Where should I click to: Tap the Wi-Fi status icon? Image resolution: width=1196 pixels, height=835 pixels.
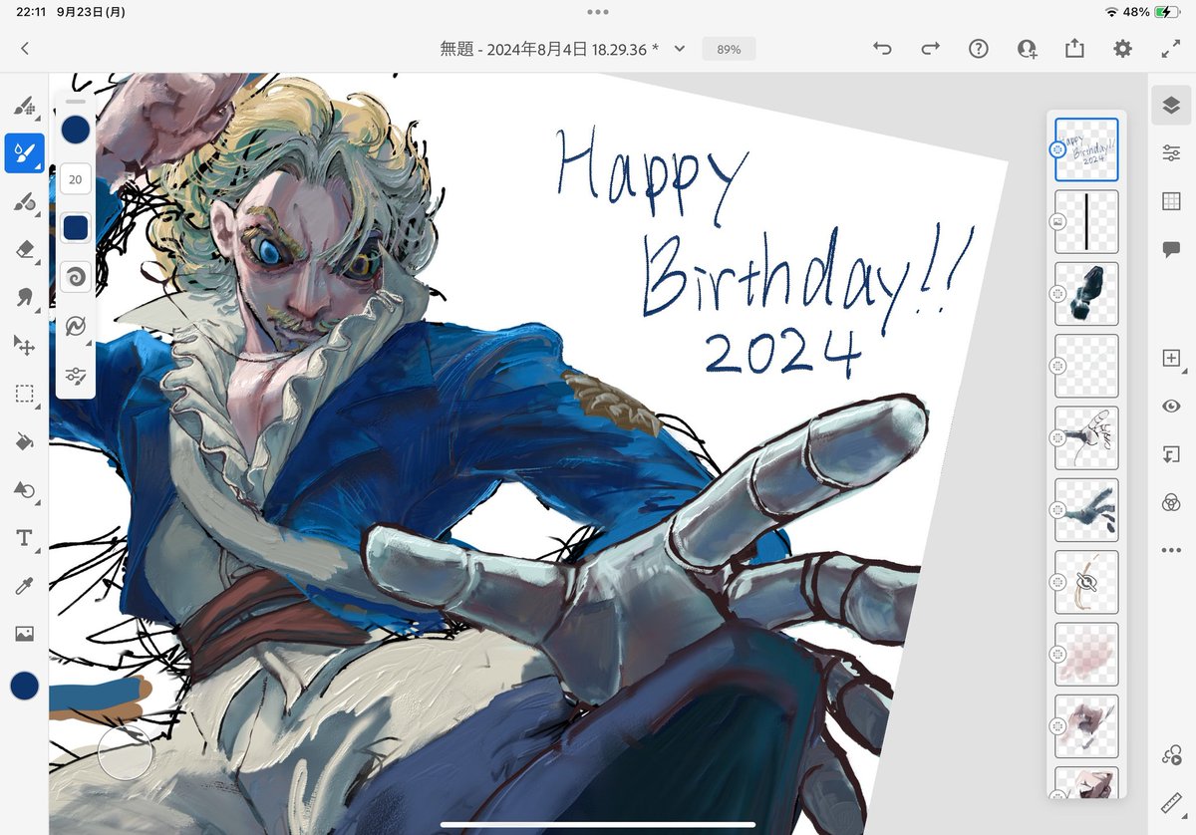pyautogui.click(x=1111, y=12)
